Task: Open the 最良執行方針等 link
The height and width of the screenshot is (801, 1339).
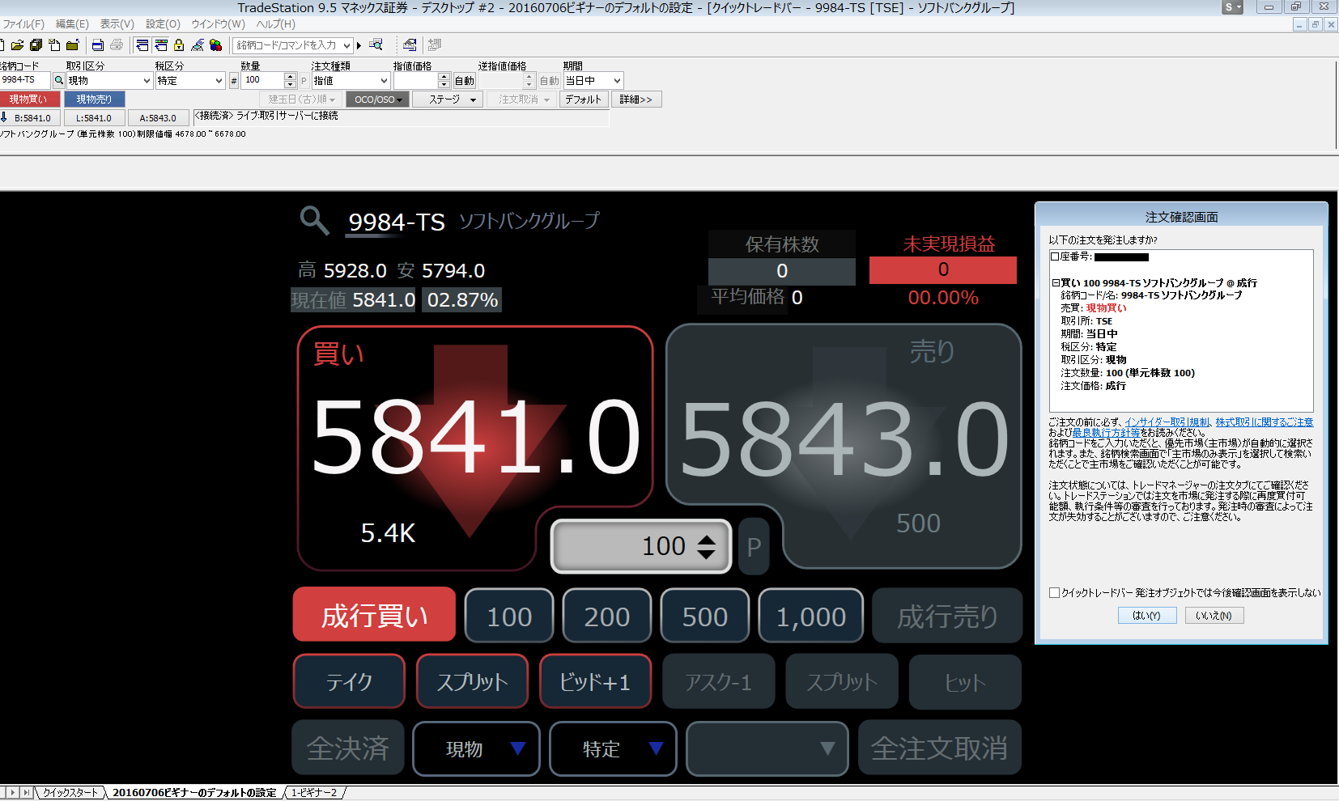Action: 1106,433
